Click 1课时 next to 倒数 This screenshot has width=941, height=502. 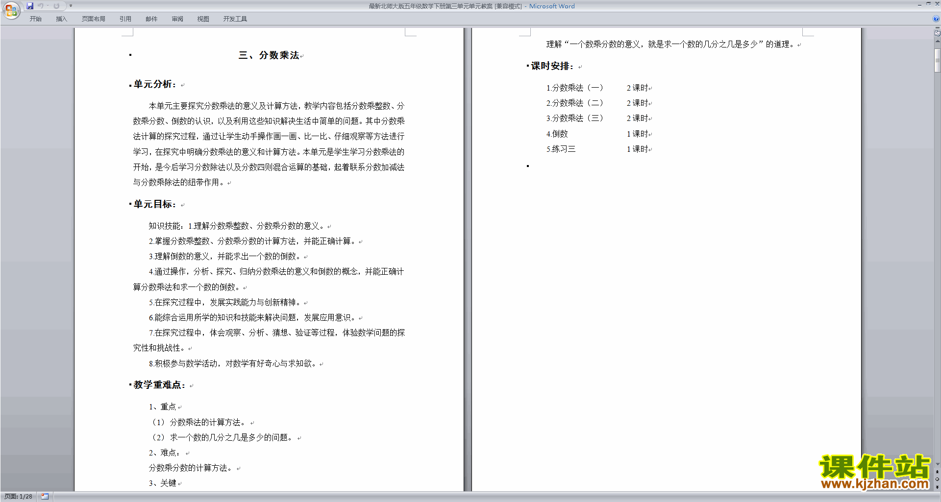[x=638, y=134]
